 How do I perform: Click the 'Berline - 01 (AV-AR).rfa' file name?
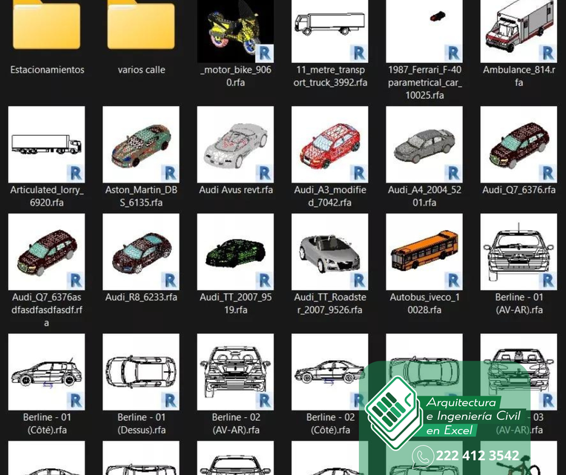click(519, 304)
